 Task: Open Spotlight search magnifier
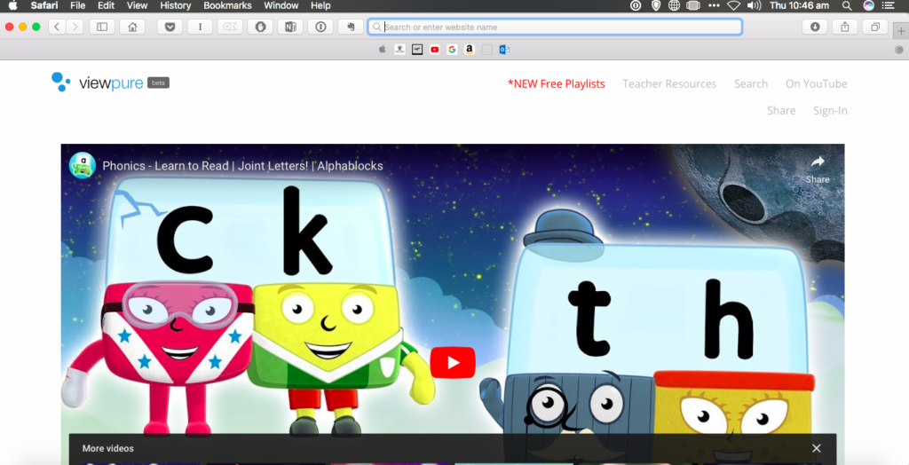(x=847, y=6)
